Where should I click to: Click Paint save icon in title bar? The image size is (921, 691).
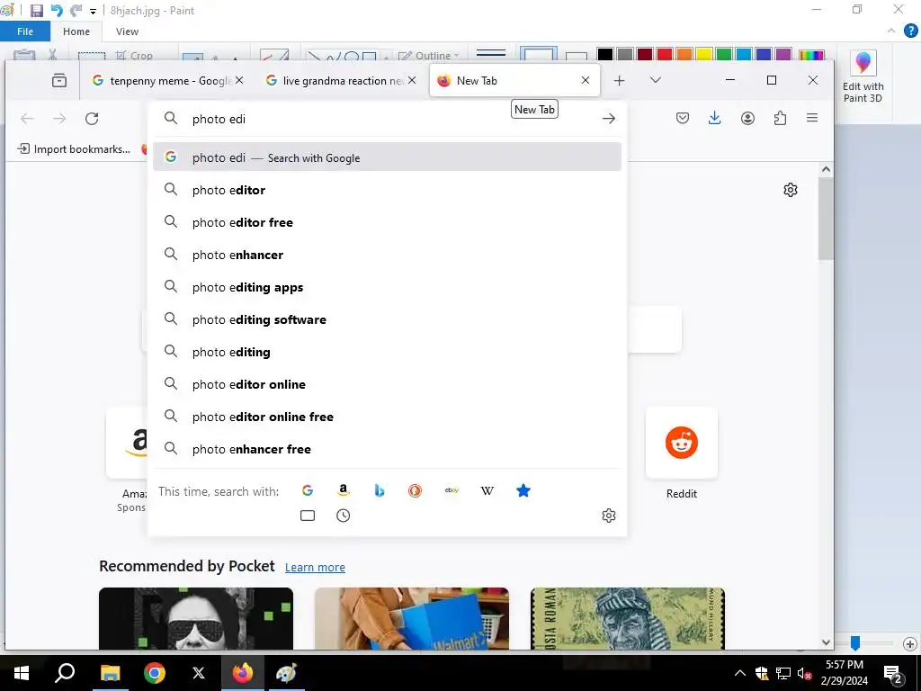36,11
